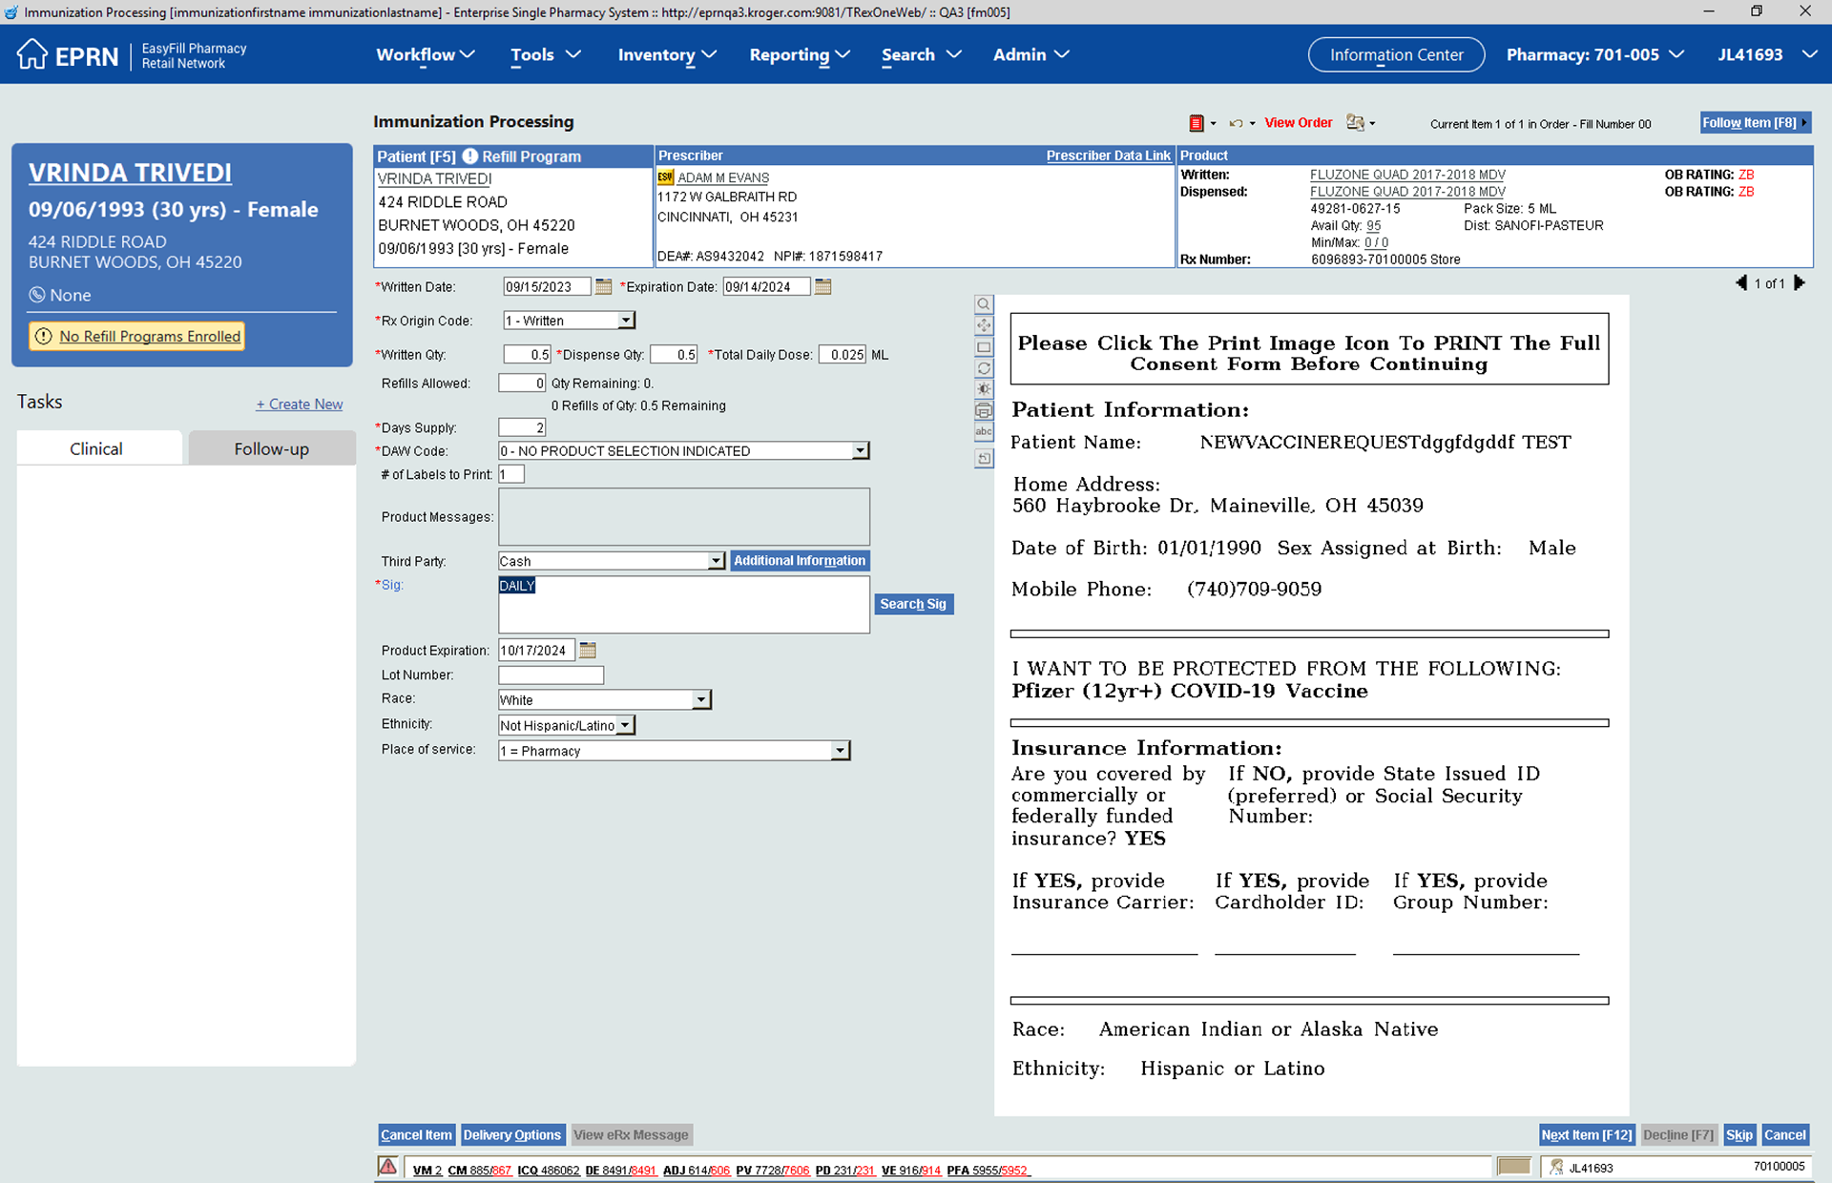Screen dimensions: 1832x1183
Task: Click the magnifier zoom icon beside consent image
Action: click(x=983, y=304)
